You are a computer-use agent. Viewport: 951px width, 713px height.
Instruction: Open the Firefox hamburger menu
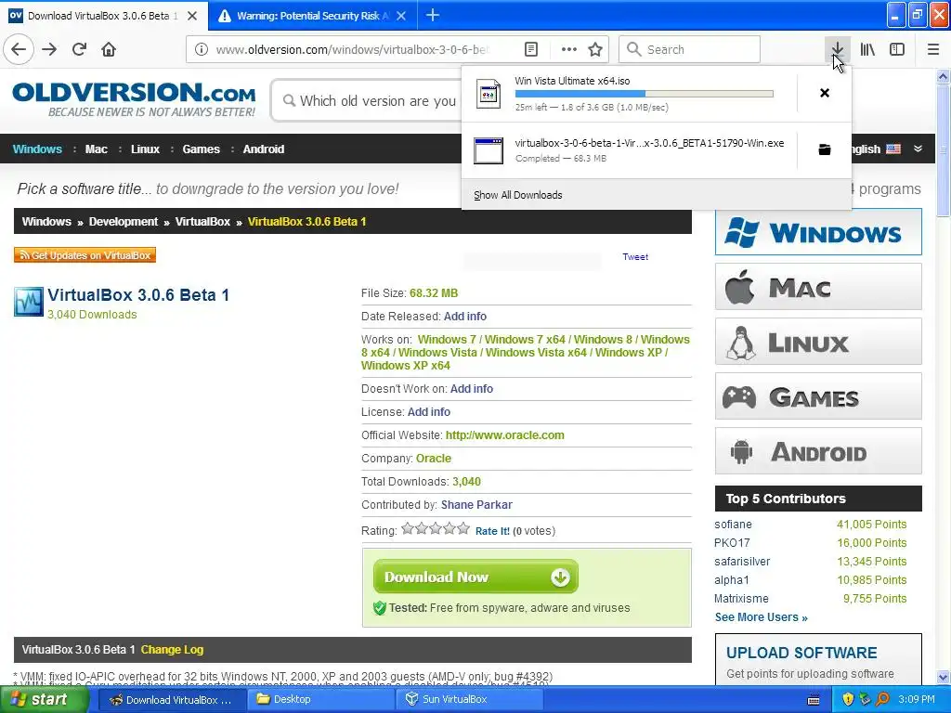click(933, 49)
